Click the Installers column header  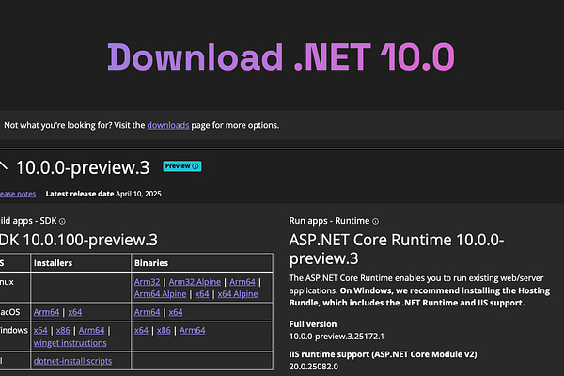(53, 263)
